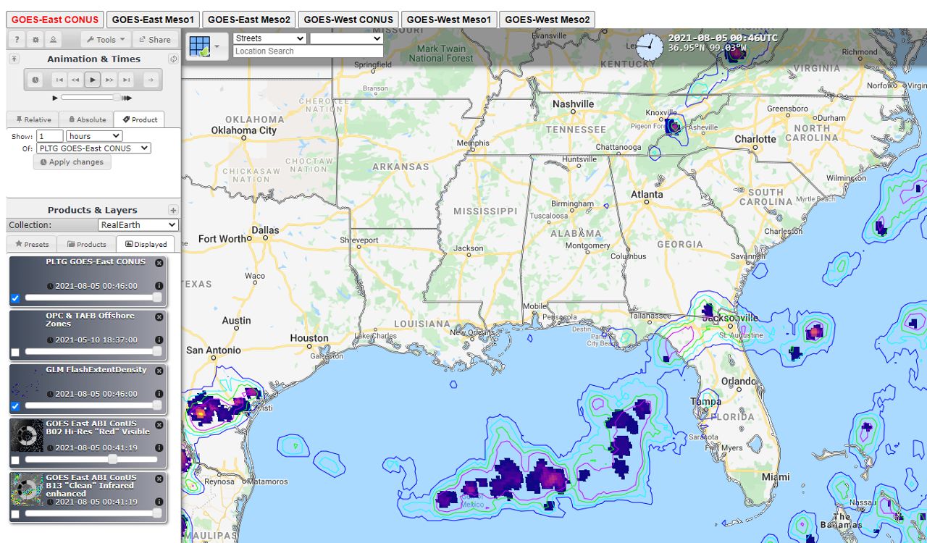927x543 pixels.
Task: Remove the B02 Hi-Res Red Visible layer
Action: (159, 424)
